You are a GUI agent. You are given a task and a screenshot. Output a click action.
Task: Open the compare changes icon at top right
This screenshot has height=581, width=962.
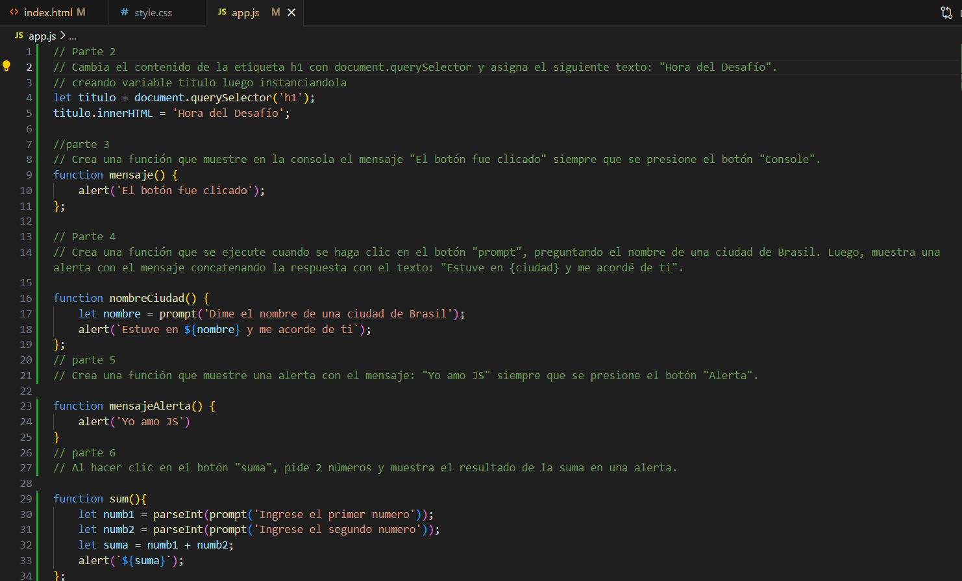pyautogui.click(x=946, y=12)
